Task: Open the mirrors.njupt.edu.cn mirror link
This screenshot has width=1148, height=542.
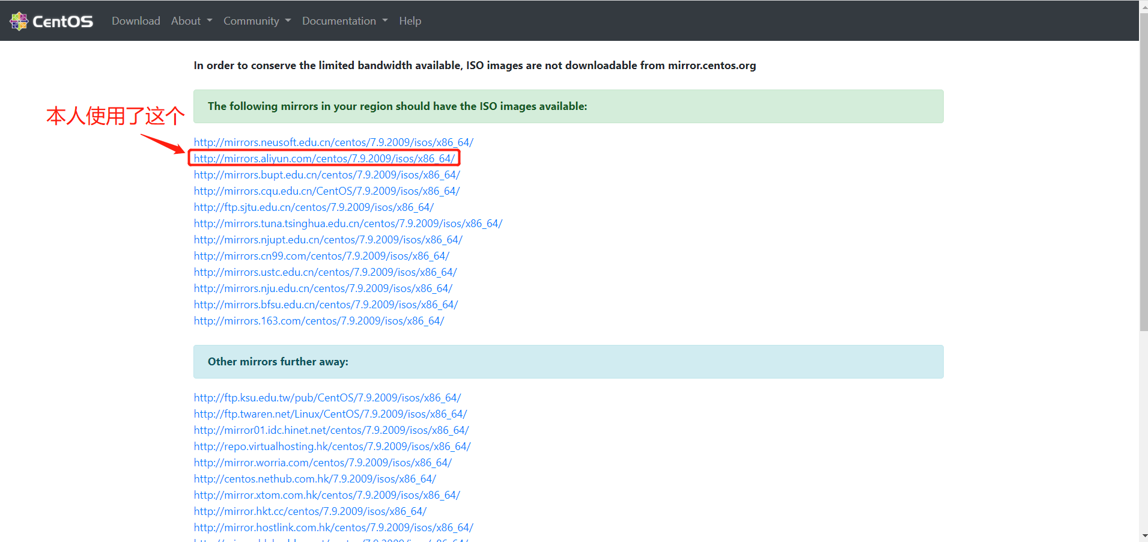Action: pos(328,240)
